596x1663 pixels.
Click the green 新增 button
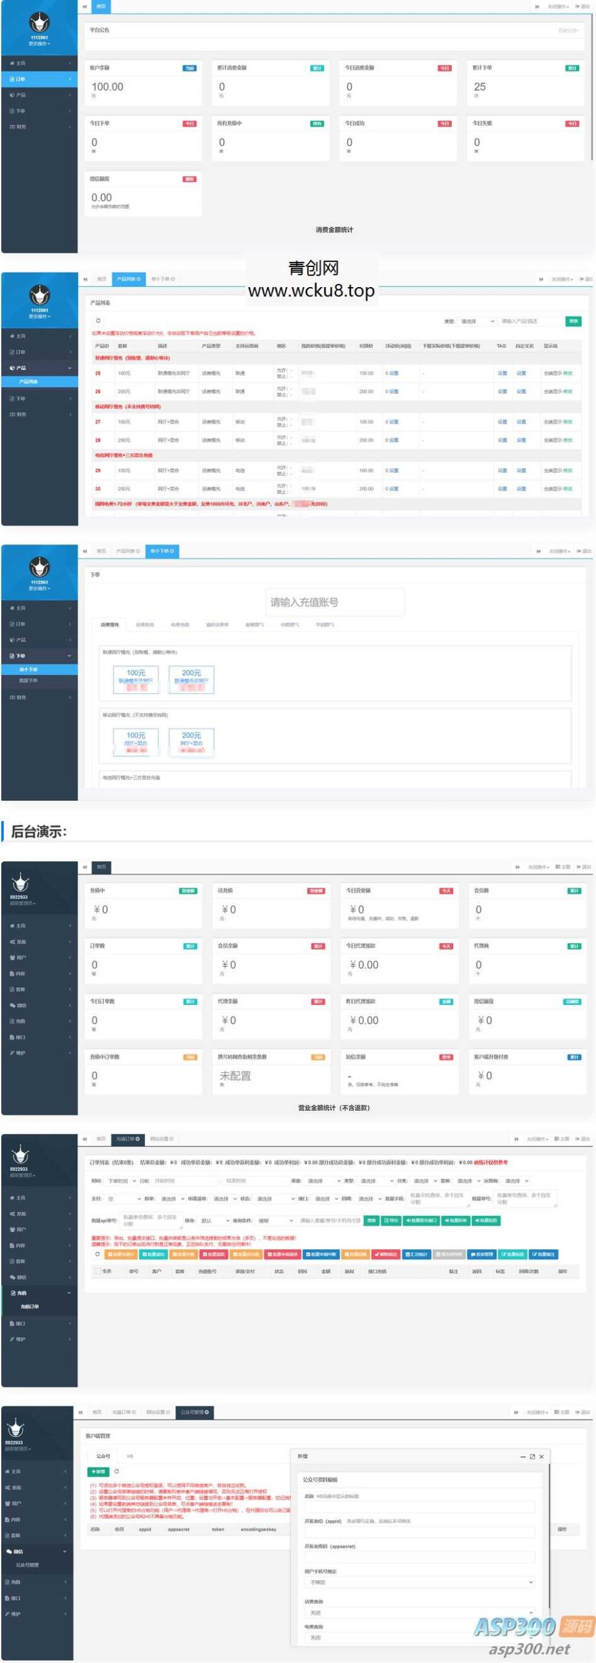tap(98, 1471)
